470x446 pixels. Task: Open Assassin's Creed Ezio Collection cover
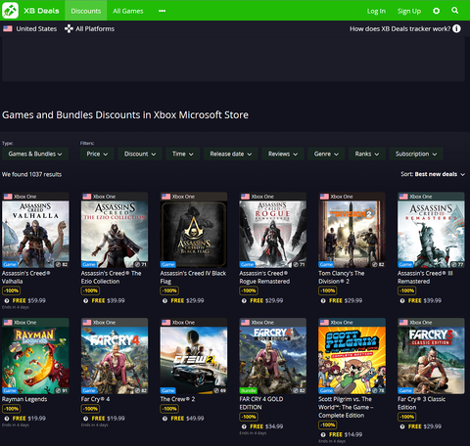tap(115, 234)
